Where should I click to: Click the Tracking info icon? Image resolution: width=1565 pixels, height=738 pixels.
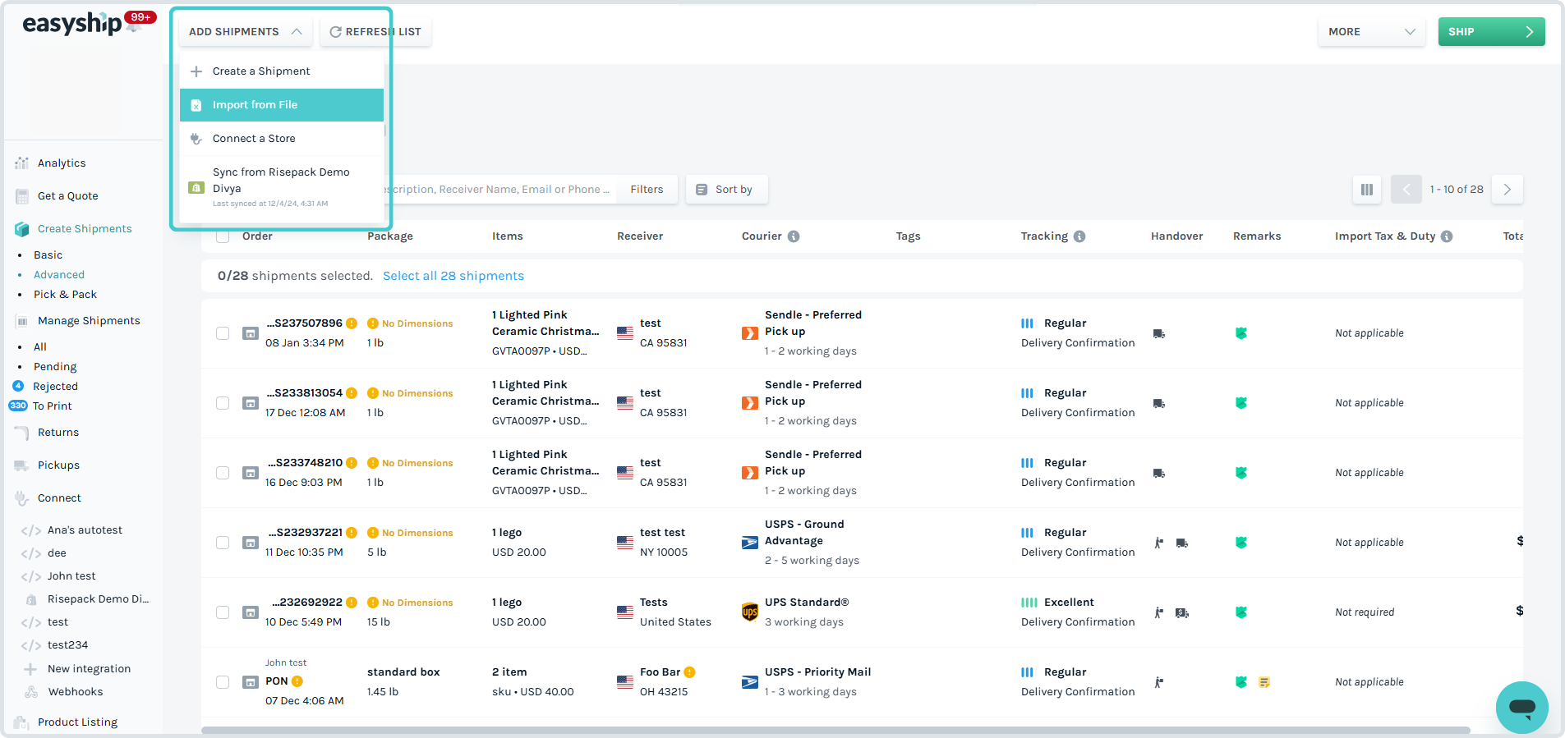coord(1079,236)
